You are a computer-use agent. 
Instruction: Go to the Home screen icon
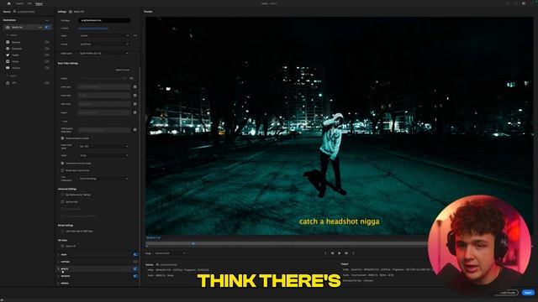coord(9,3)
